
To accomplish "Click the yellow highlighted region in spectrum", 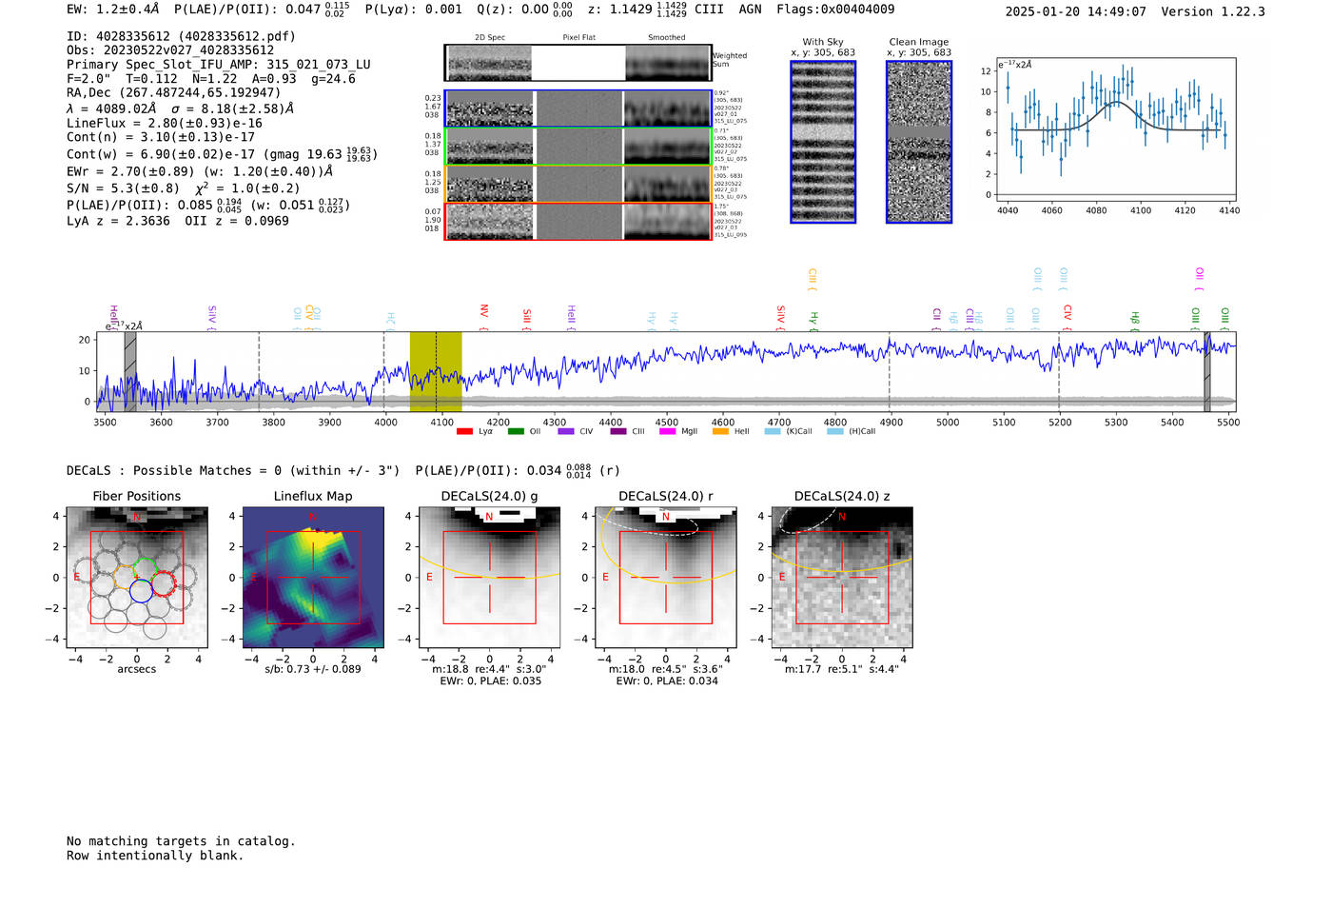I will (x=436, y=371).
